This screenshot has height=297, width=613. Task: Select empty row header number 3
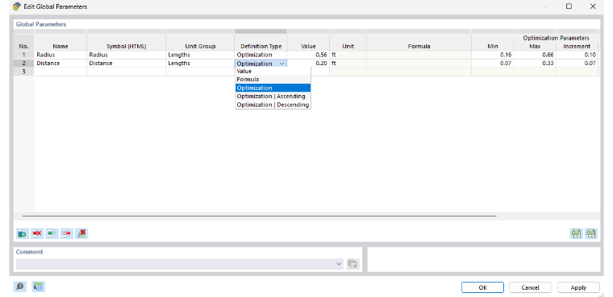(24, 72)
